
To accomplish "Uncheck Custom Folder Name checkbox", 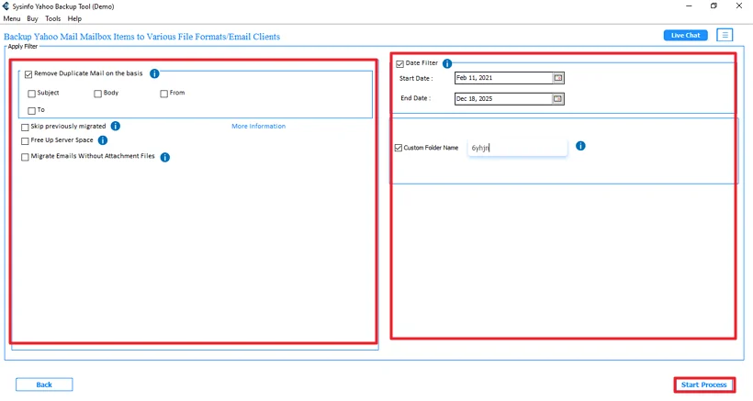I will [399, 148].
